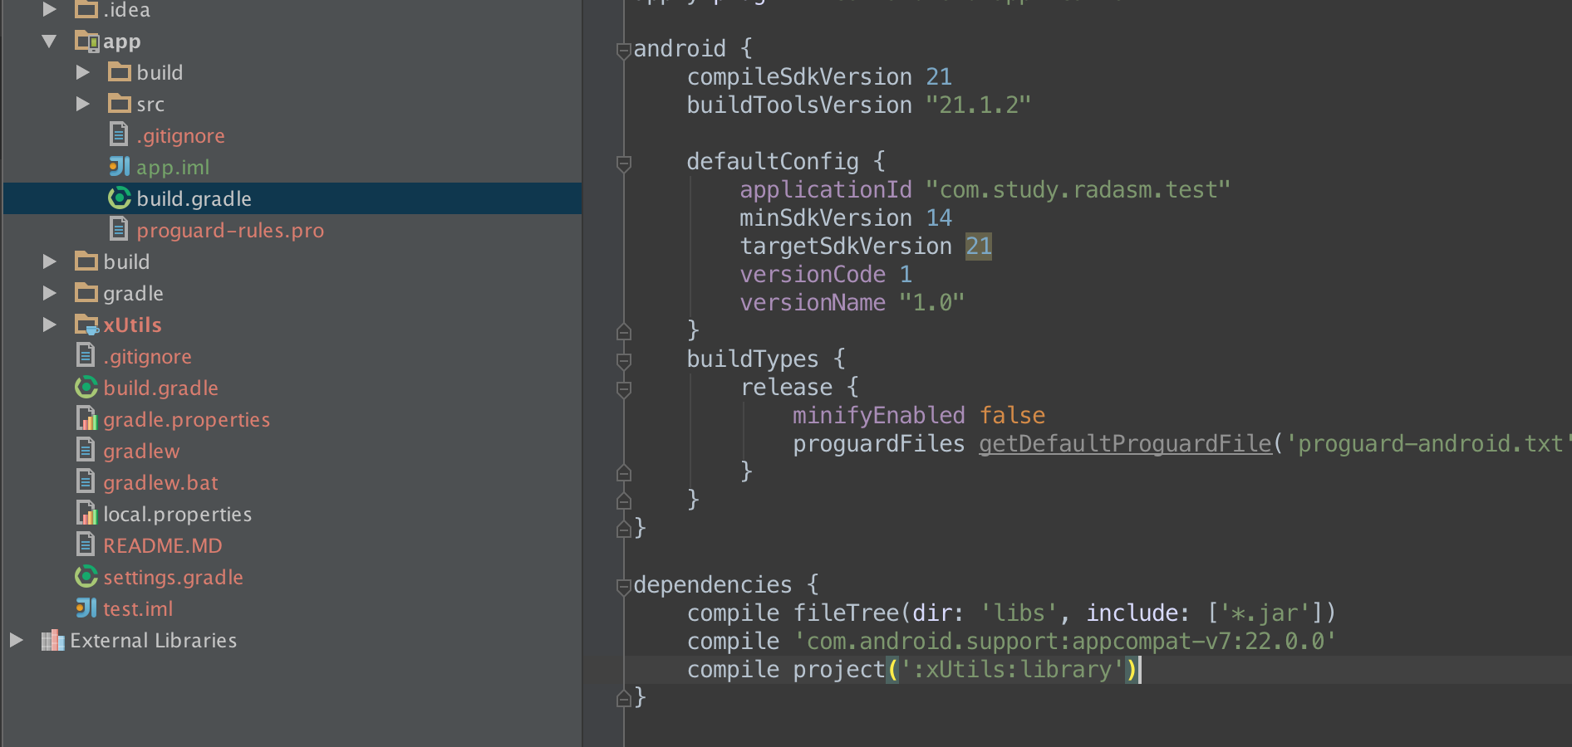Viewport: 1572px width, 747px height.
Task: Select External Libraries node
Action: pos(153,640)
